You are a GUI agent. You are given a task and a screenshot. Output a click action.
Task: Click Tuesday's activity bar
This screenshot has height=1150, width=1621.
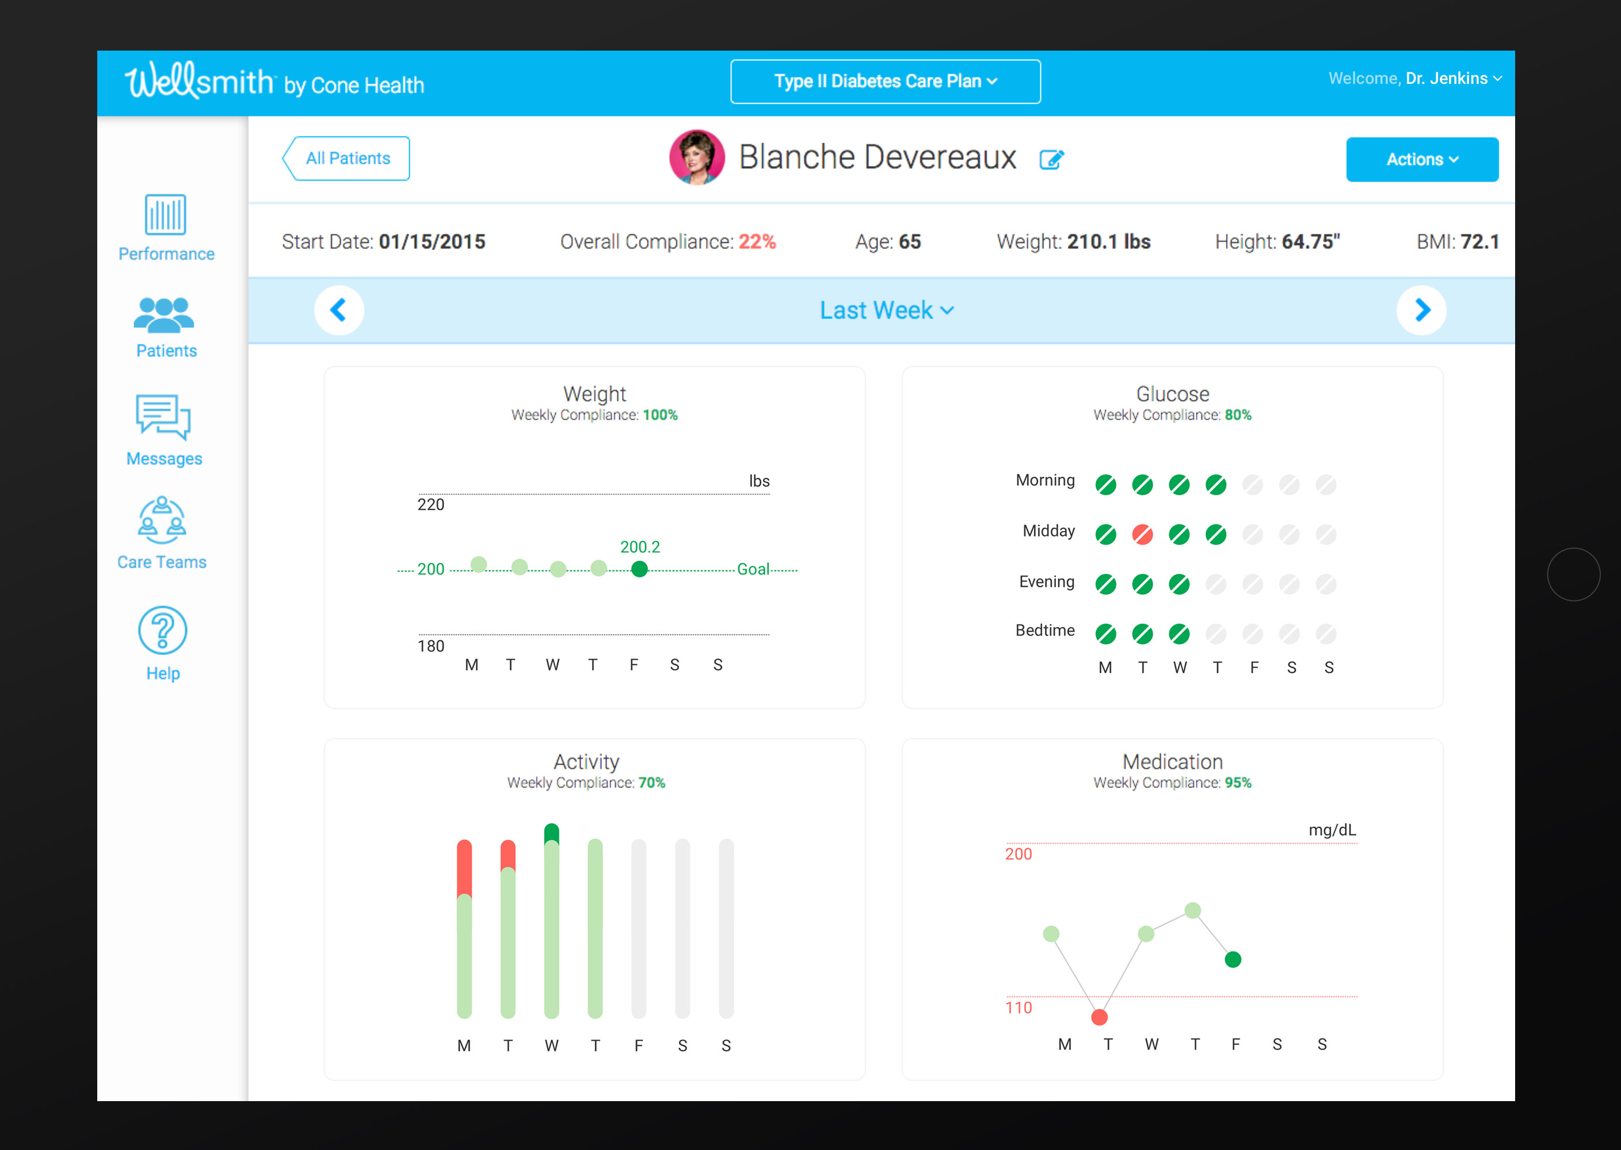[508, 929]
